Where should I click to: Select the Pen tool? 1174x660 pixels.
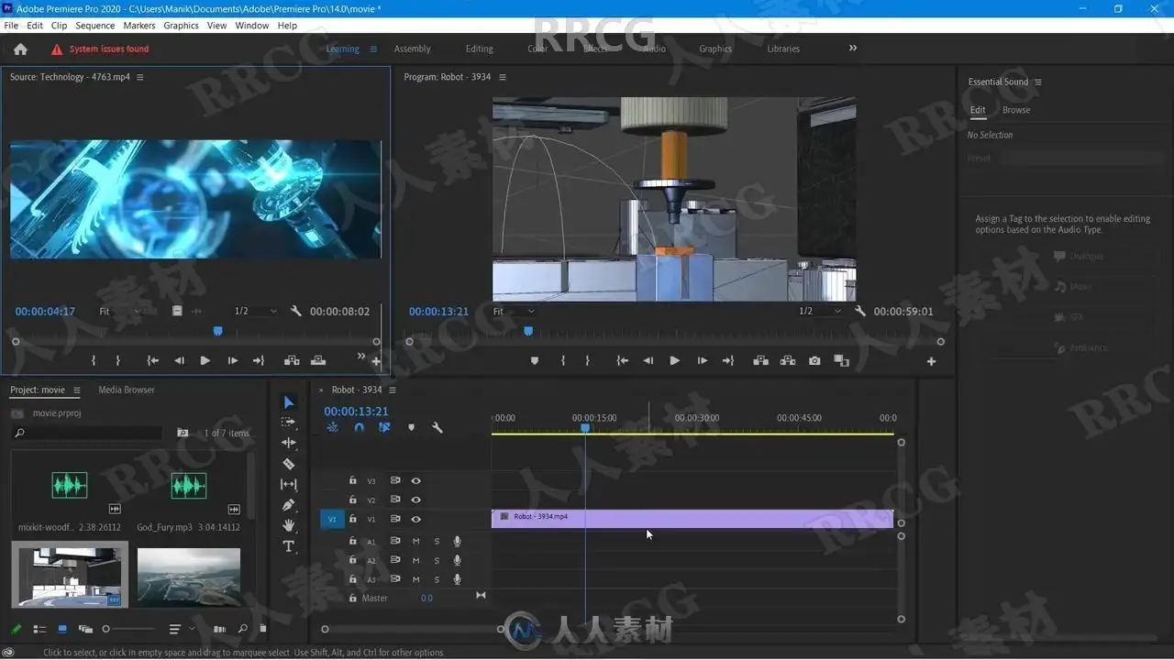(288, 505)
